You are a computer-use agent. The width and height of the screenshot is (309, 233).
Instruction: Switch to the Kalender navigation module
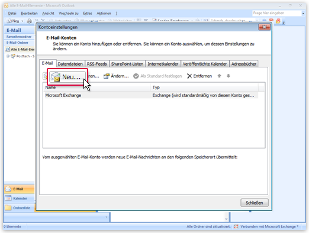pos(20,198)
